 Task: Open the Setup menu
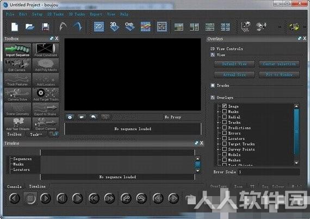tap(37, 14)
